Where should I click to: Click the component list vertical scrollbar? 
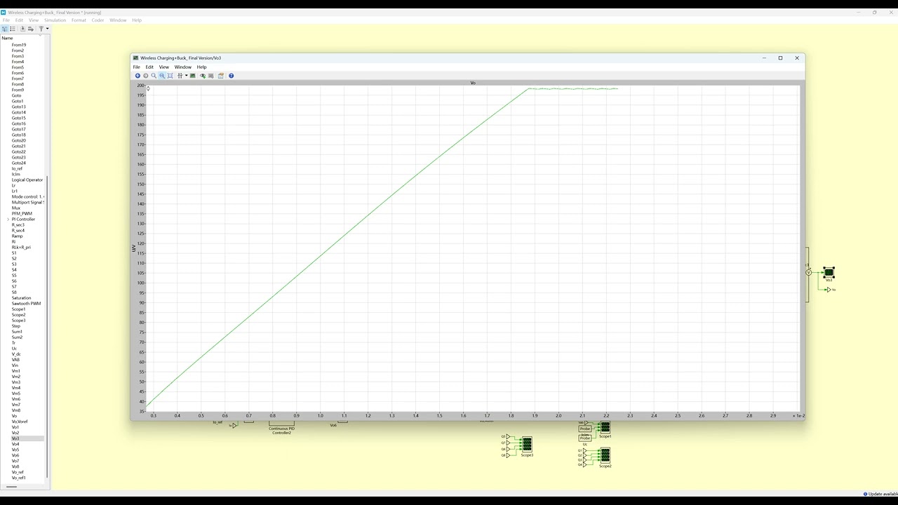pyautogui.click(x=48, y=326)
